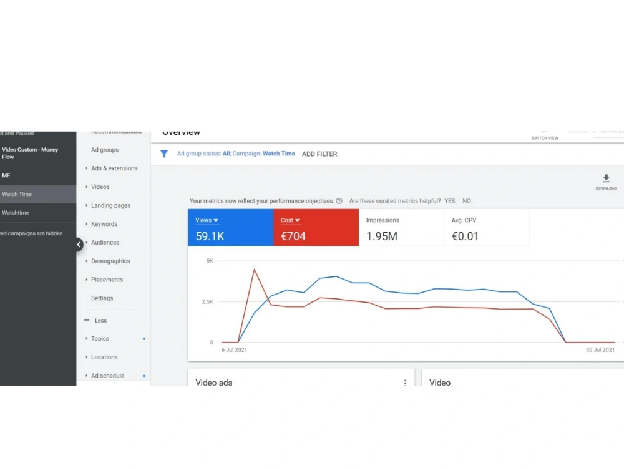Open the Cost metric dropdown
624x468 pixels.
[x=290, y=220]
